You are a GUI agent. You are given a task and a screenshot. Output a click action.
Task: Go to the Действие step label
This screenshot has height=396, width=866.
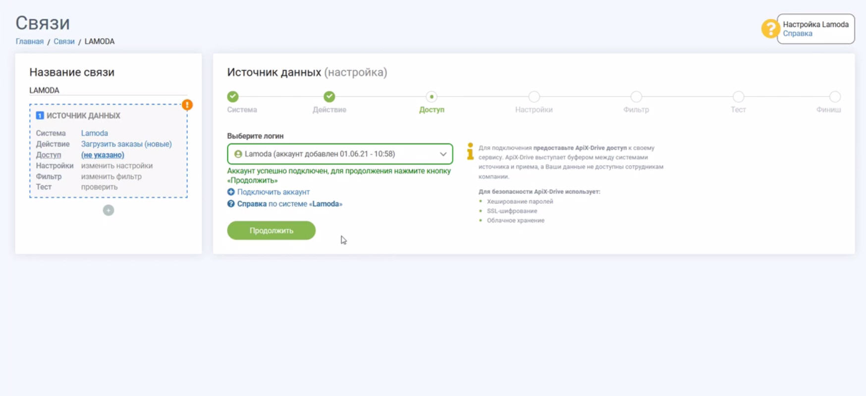coord(329,110)
